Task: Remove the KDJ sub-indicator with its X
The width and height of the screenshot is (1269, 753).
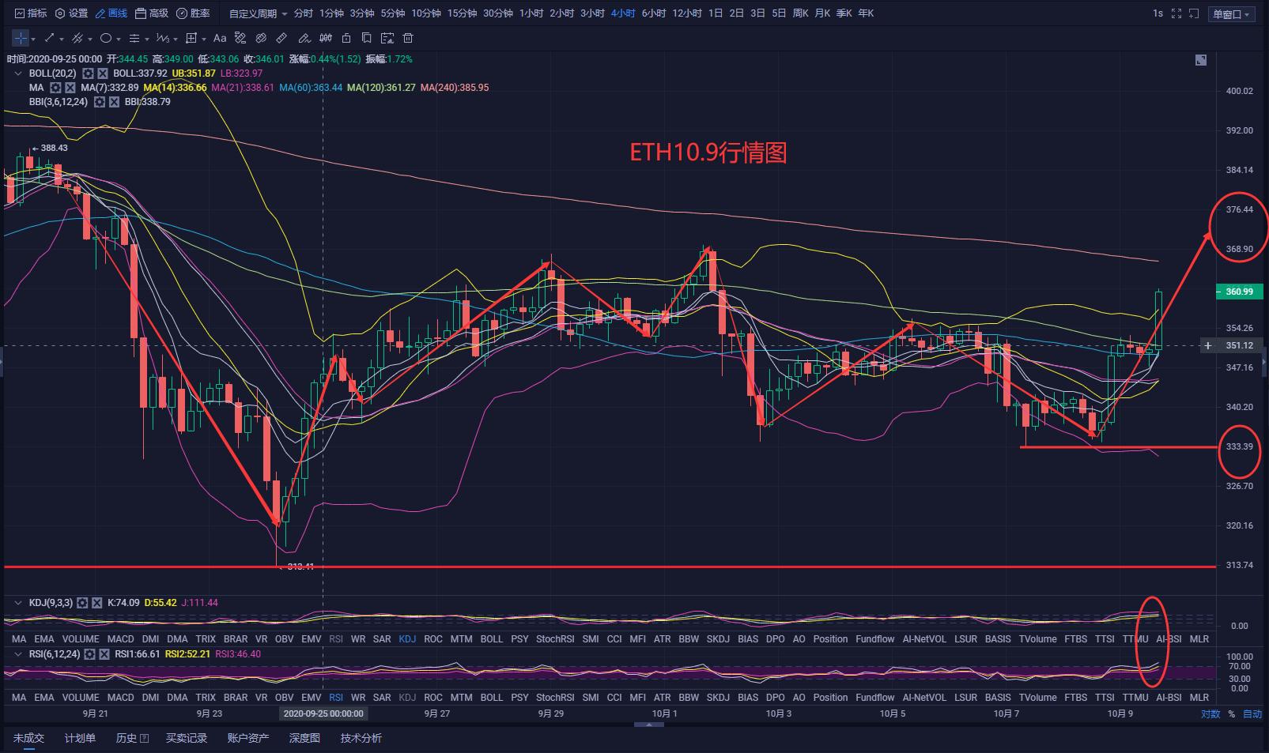Action: tap(96, 603)
